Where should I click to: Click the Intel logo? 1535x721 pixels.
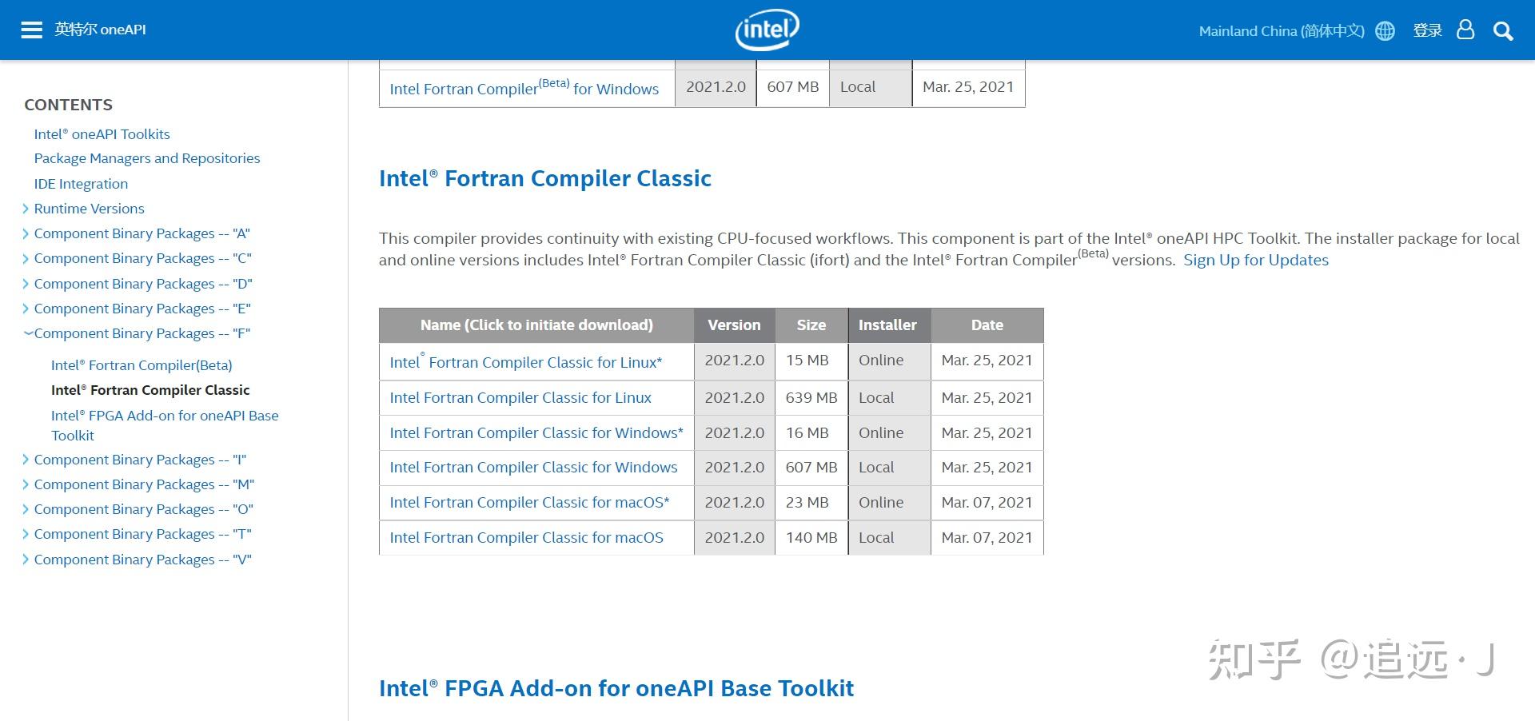pyautogui.click(x=767, y=30)
